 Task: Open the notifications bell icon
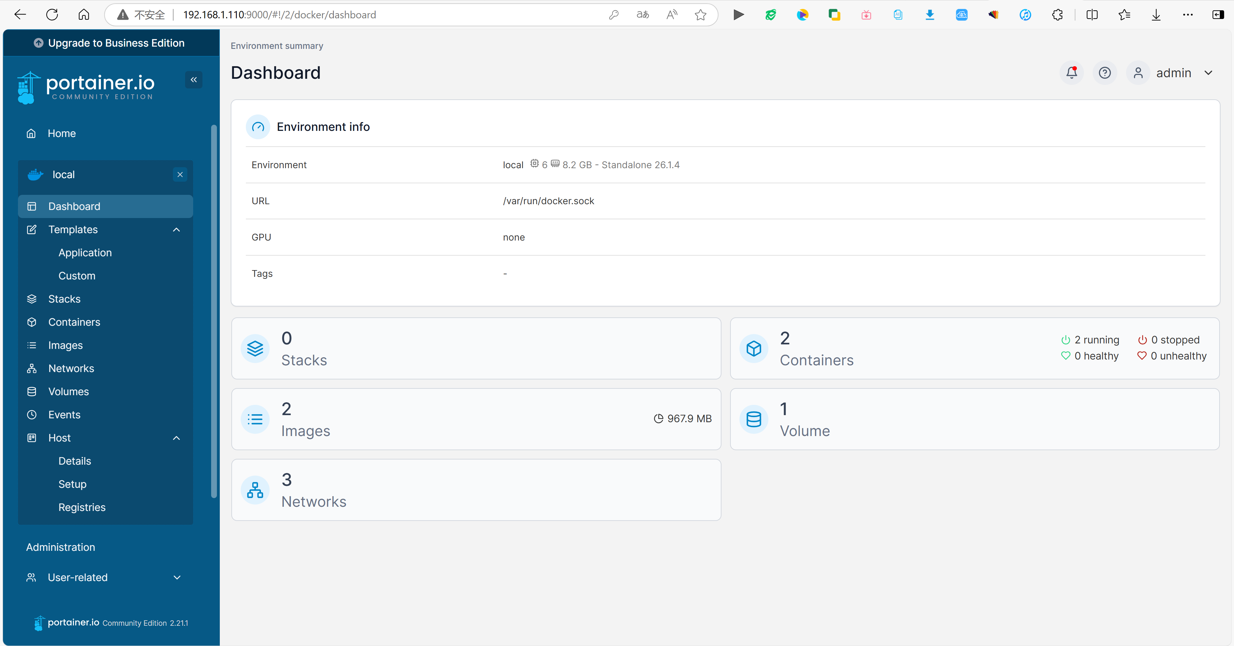pos(1071,73)
